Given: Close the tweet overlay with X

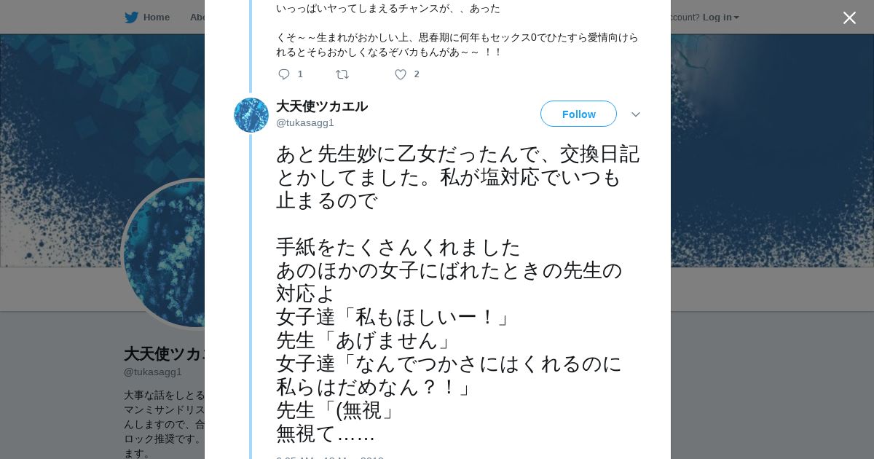Looking at the screenshot, I should 849,17.
